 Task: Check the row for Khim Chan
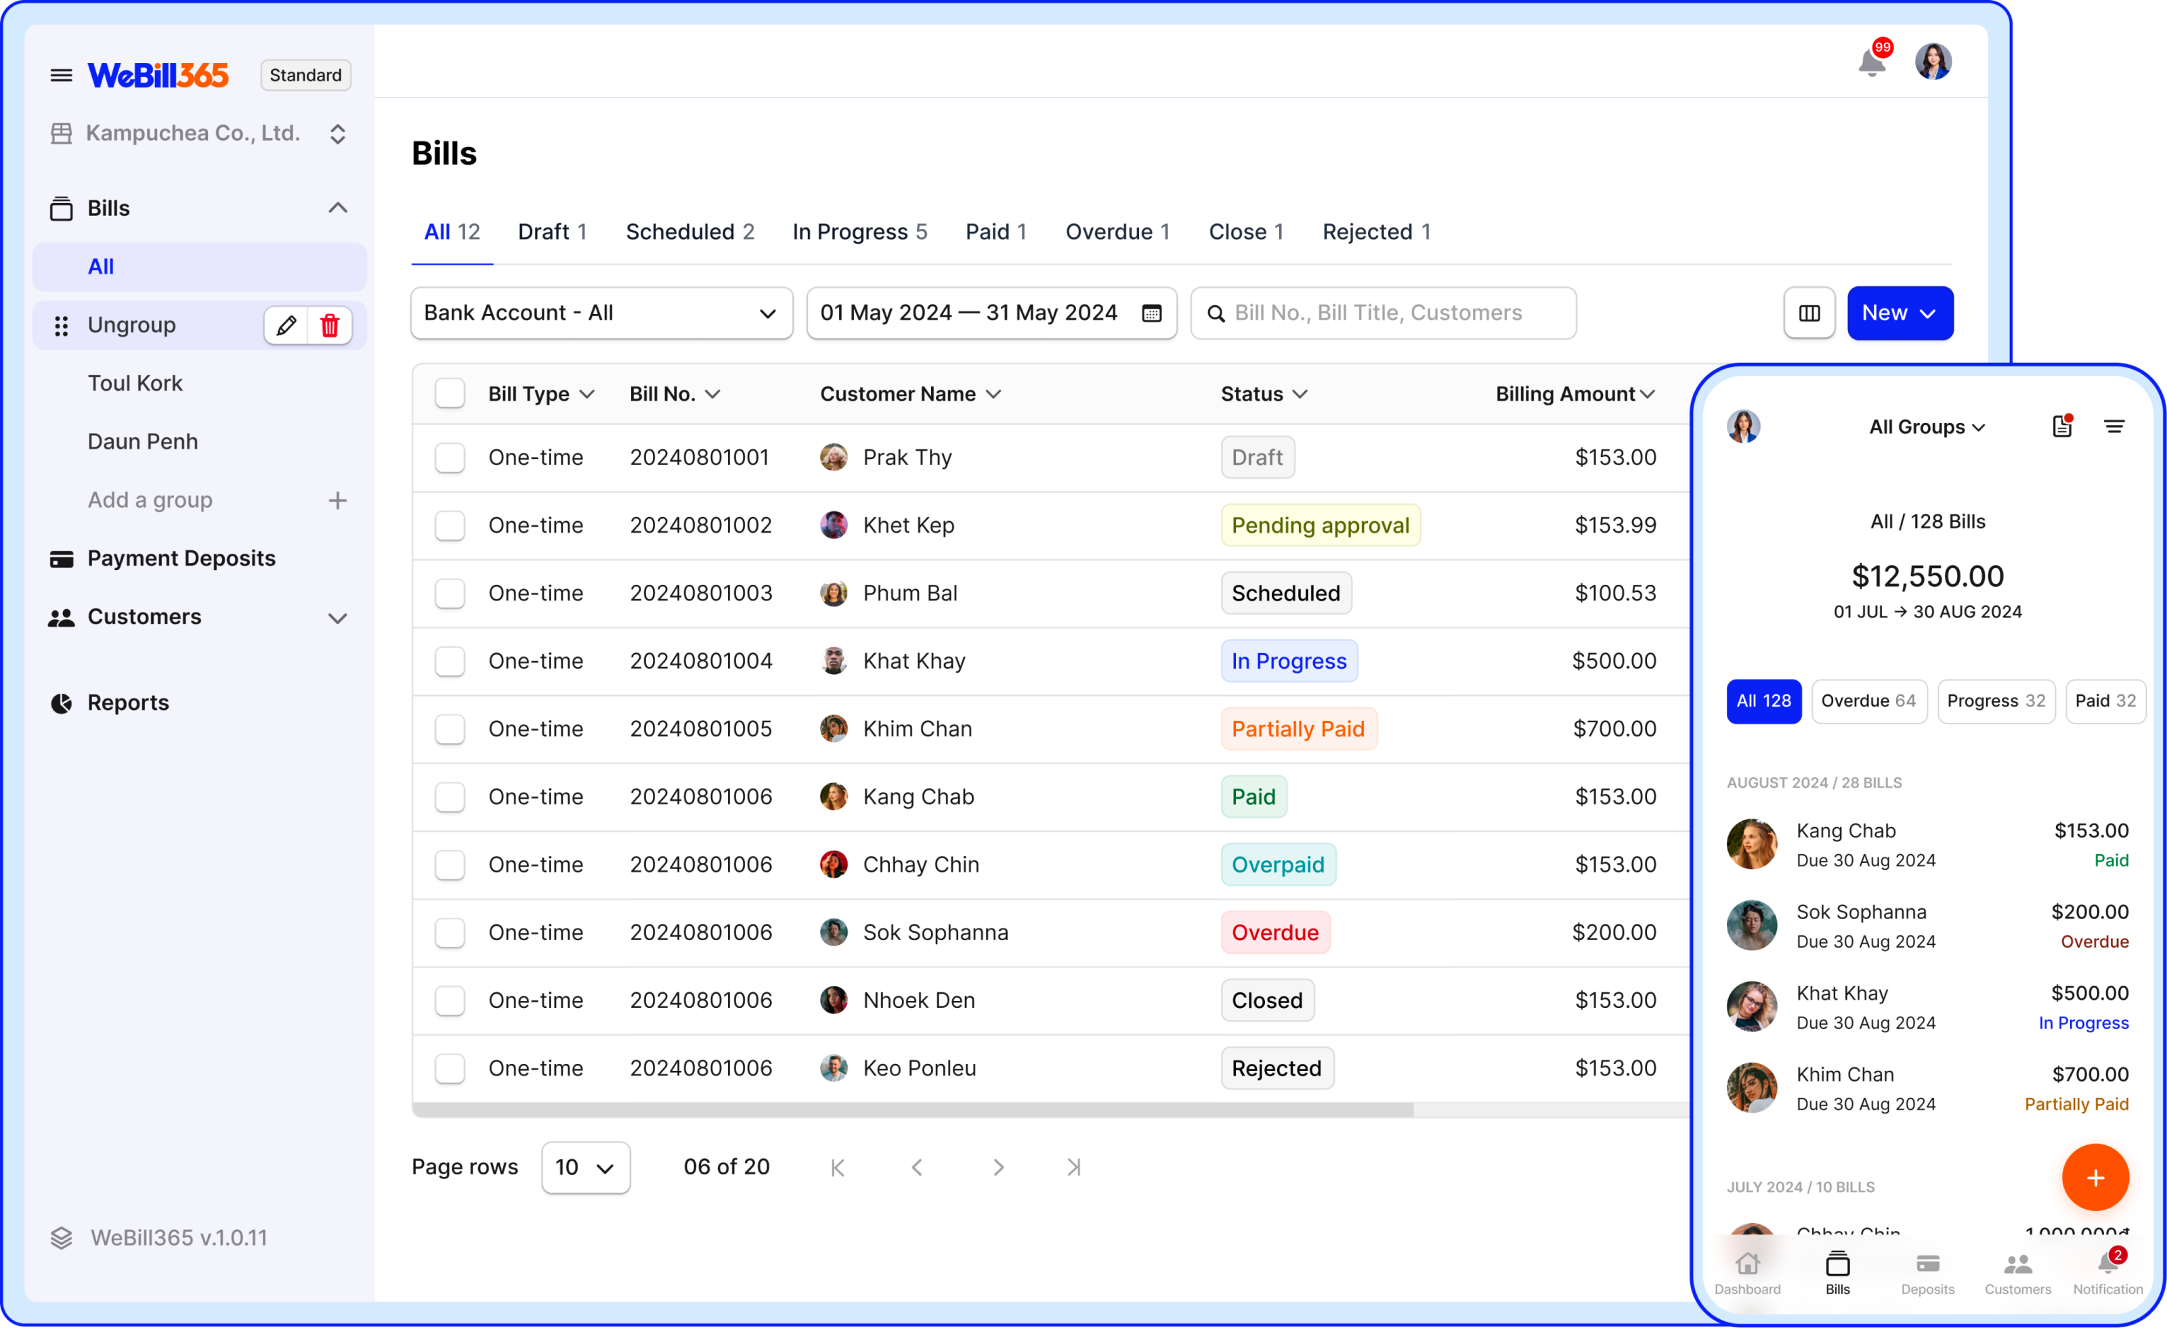[450, 730]
